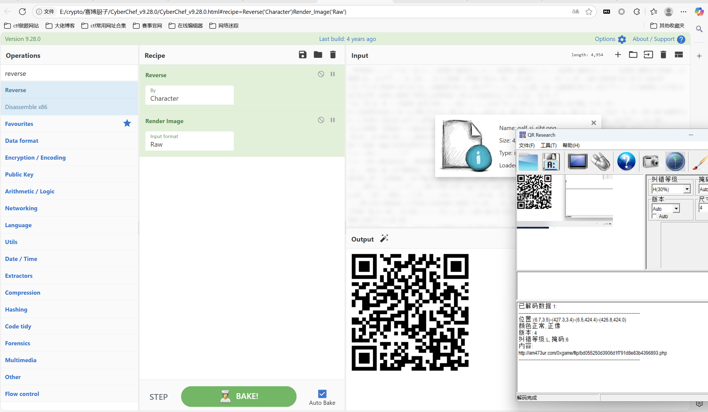The image size is (708, 412).
Task: Clear the recipe with trash icon
Action: 333,55
